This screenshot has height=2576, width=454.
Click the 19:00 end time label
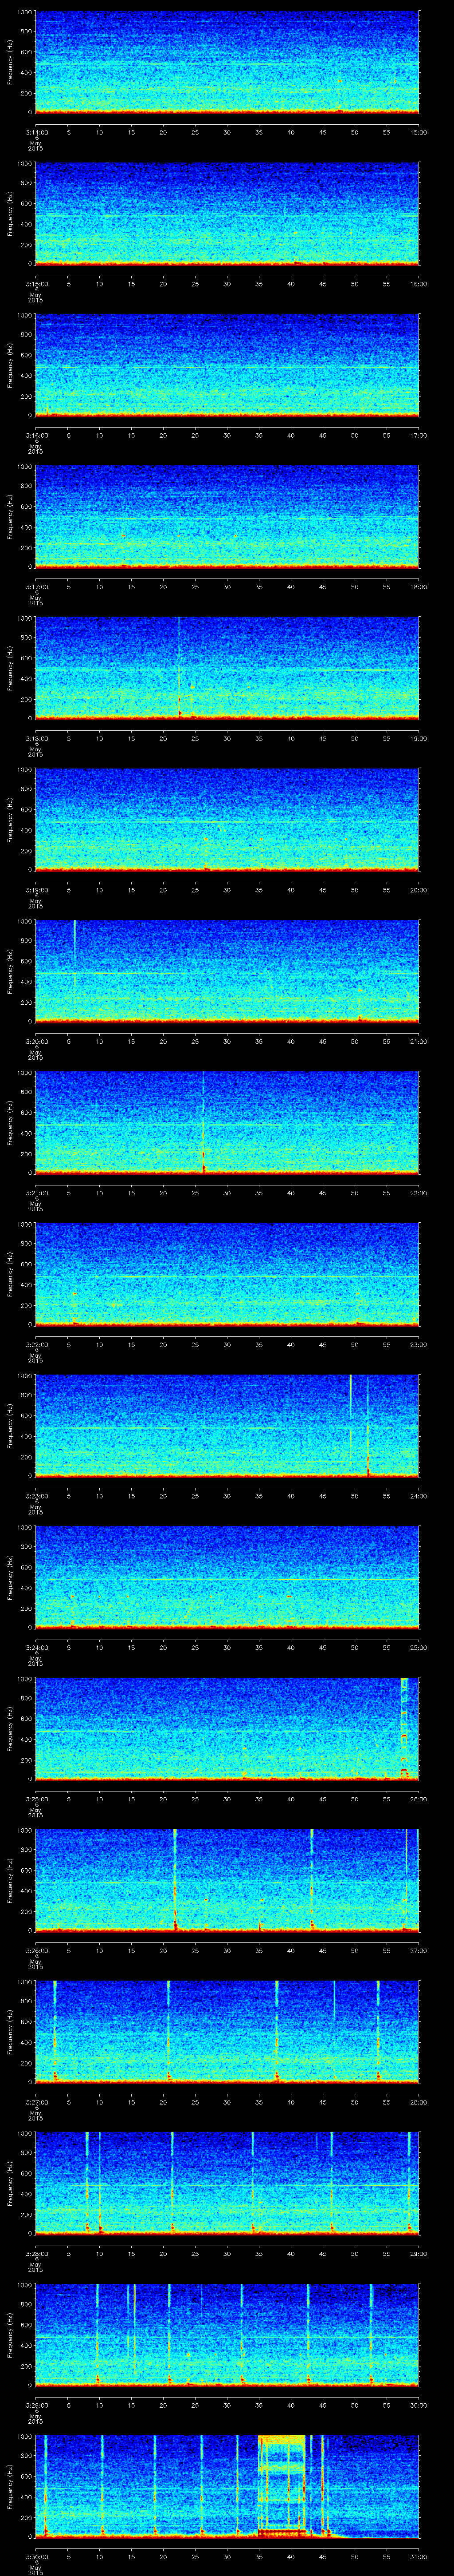point(418,738)
